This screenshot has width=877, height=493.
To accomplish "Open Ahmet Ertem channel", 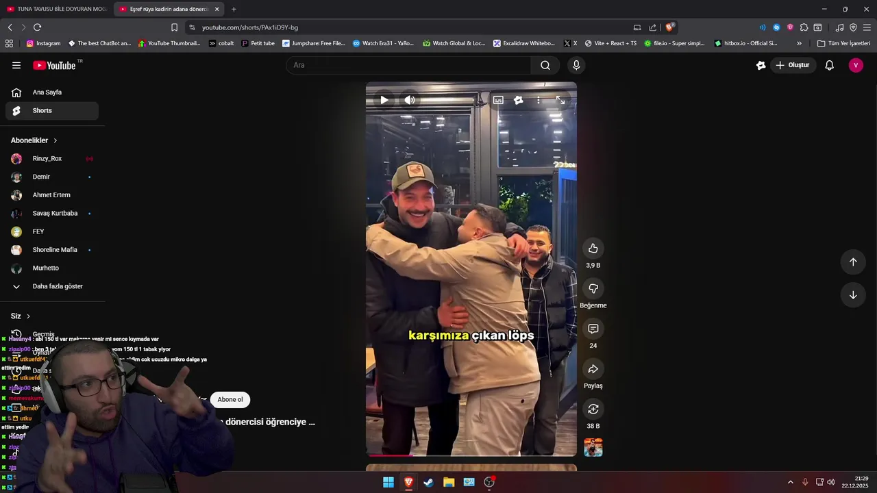I will [x=52, y=195].
